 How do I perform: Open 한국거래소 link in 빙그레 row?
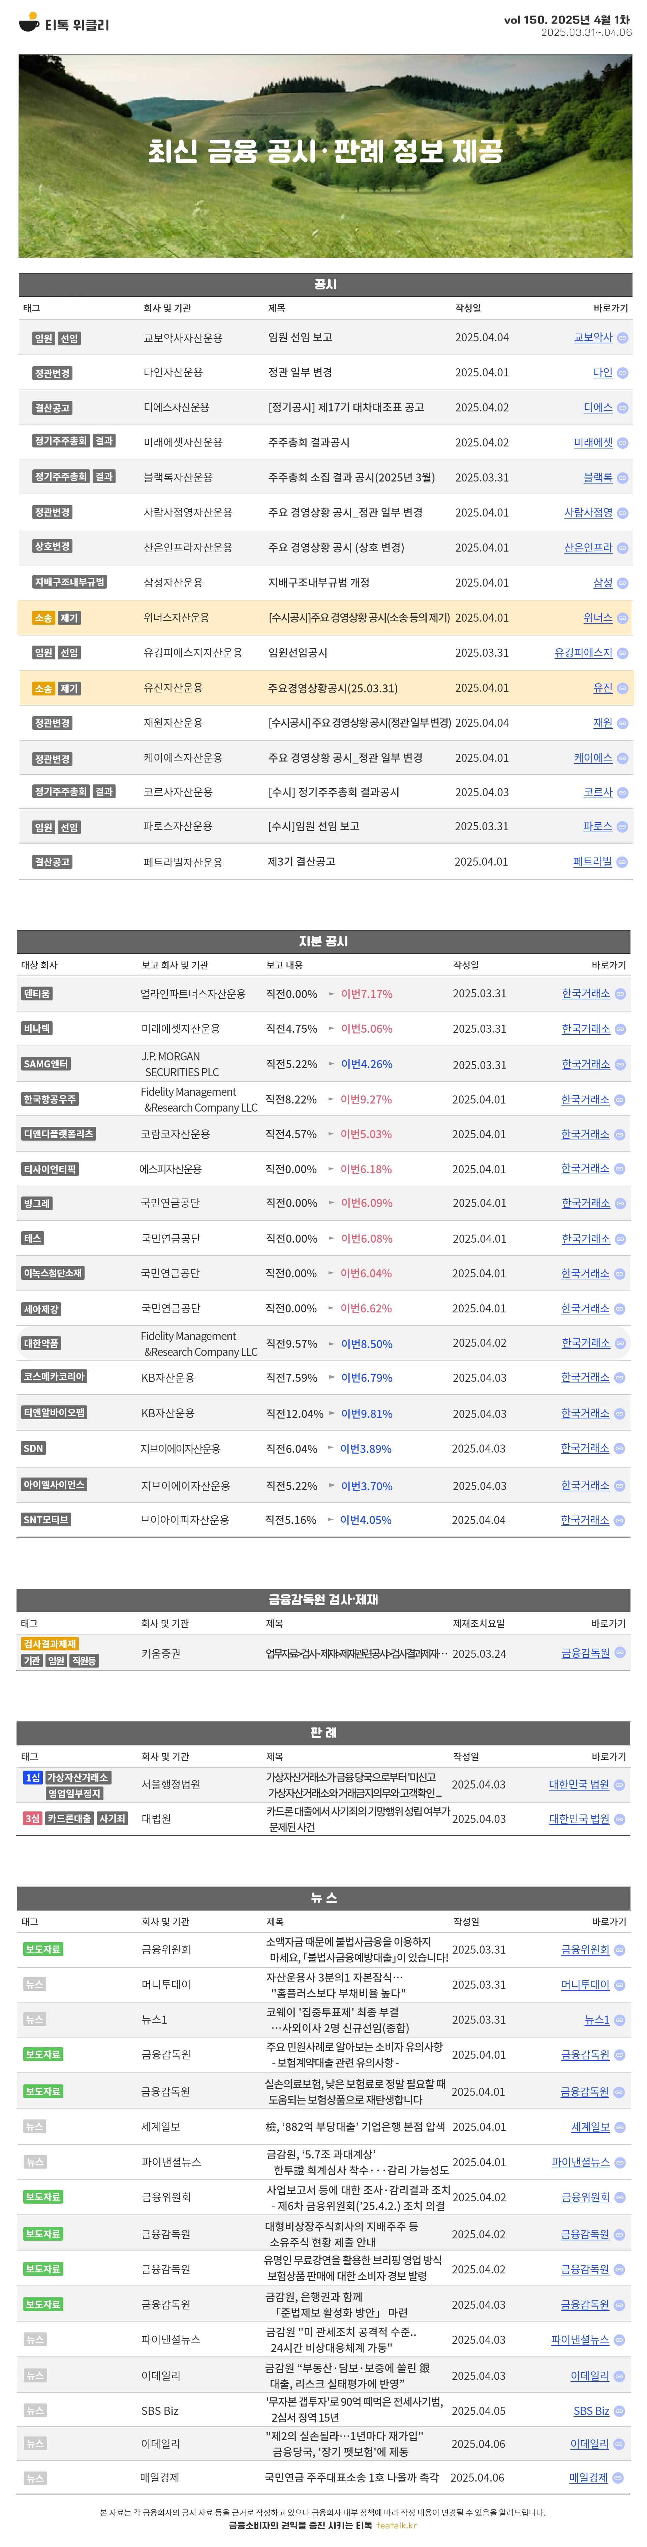pos(586,1203)
